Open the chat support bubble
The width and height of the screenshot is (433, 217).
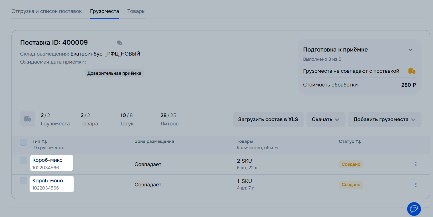pyautogui.click(x=414, y=209)
